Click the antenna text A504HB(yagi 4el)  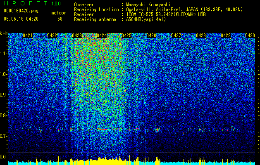(x=146, y=19)
